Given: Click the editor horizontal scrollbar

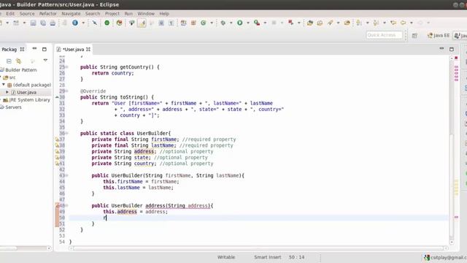Looking at the screenshot, I should point(259,248).
